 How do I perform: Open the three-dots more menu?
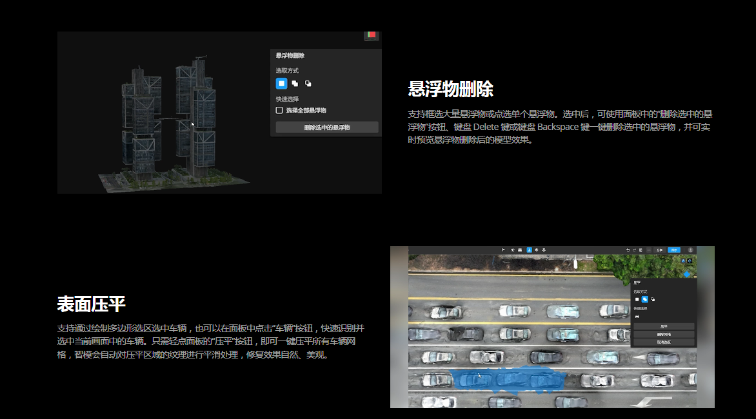tap(648, 250)
